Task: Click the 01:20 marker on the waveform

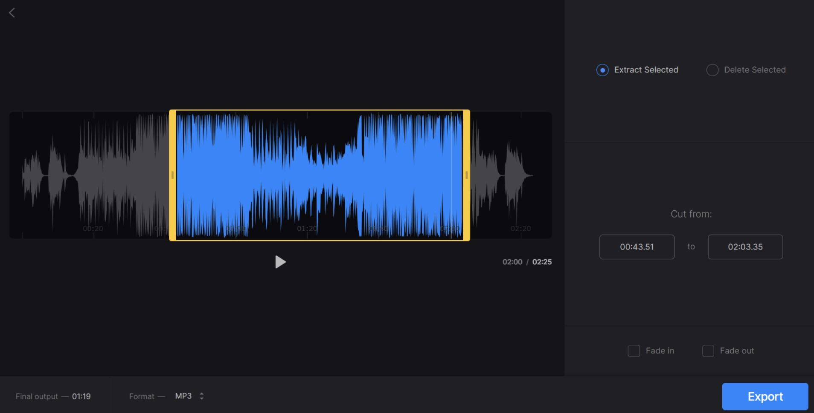Action: (x=307, y=229)
